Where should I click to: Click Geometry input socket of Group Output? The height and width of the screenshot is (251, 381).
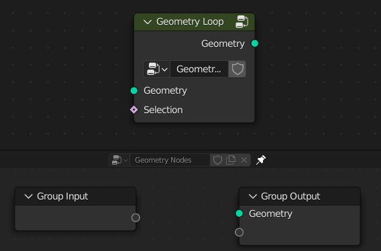[239, 214]
